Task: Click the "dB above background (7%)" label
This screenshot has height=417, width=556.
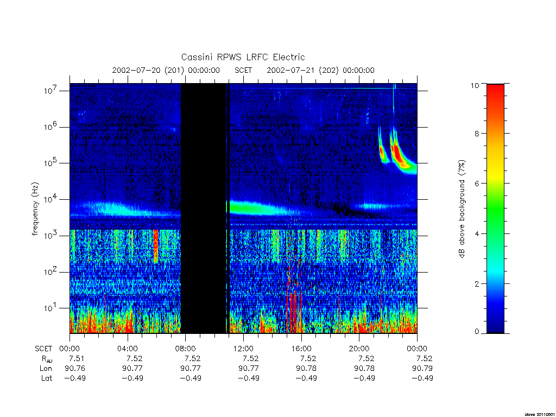Action: tap(462, 209)
